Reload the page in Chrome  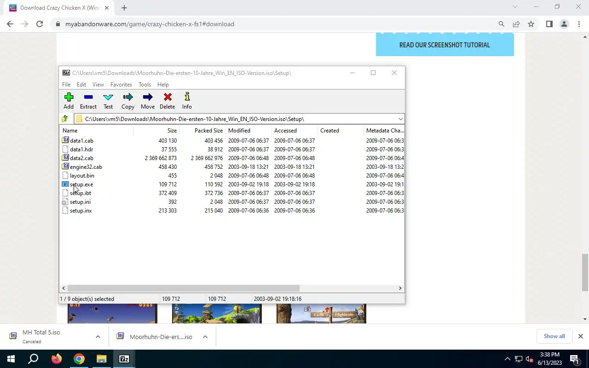point(40,24)
